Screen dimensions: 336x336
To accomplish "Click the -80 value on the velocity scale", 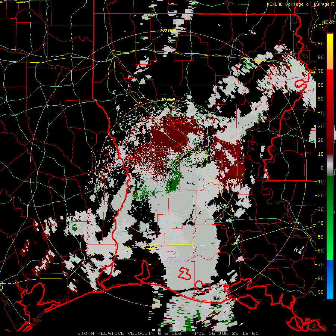I will (319, 279).
